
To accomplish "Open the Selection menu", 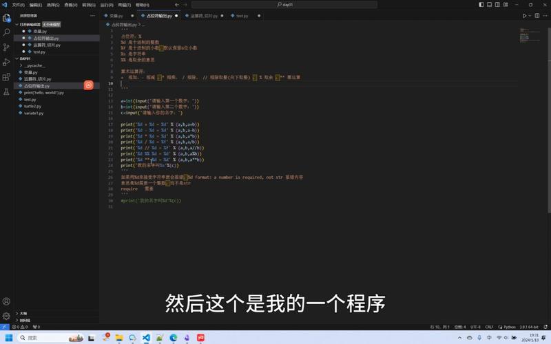I will pyautogui.click(x=53, y=5).
